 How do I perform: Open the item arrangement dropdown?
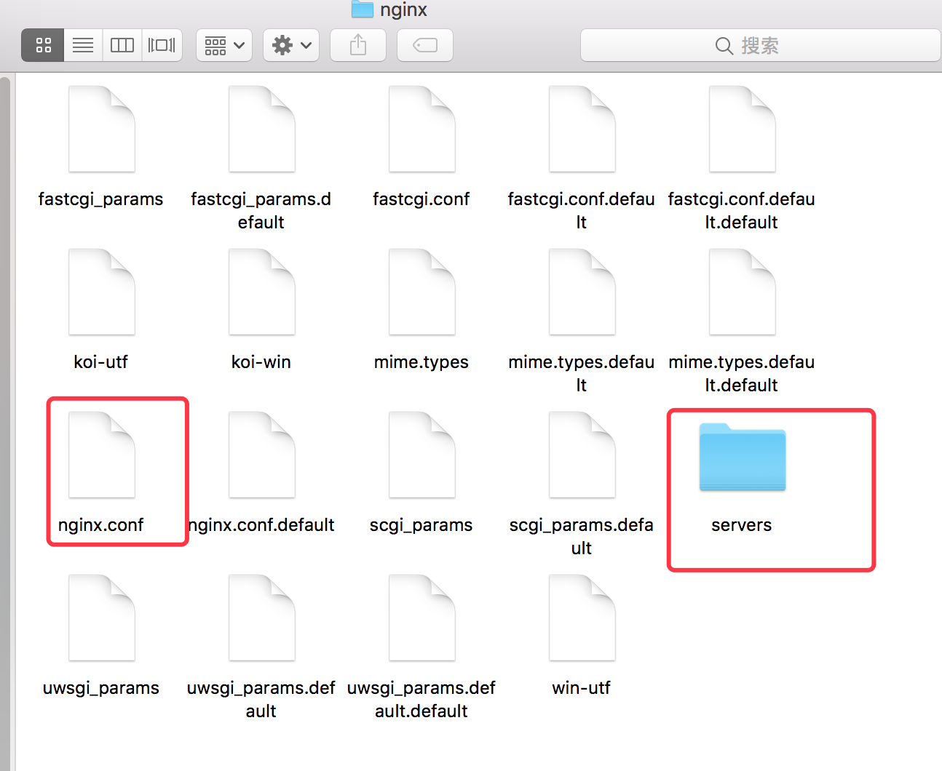click(x=224, y=45)
